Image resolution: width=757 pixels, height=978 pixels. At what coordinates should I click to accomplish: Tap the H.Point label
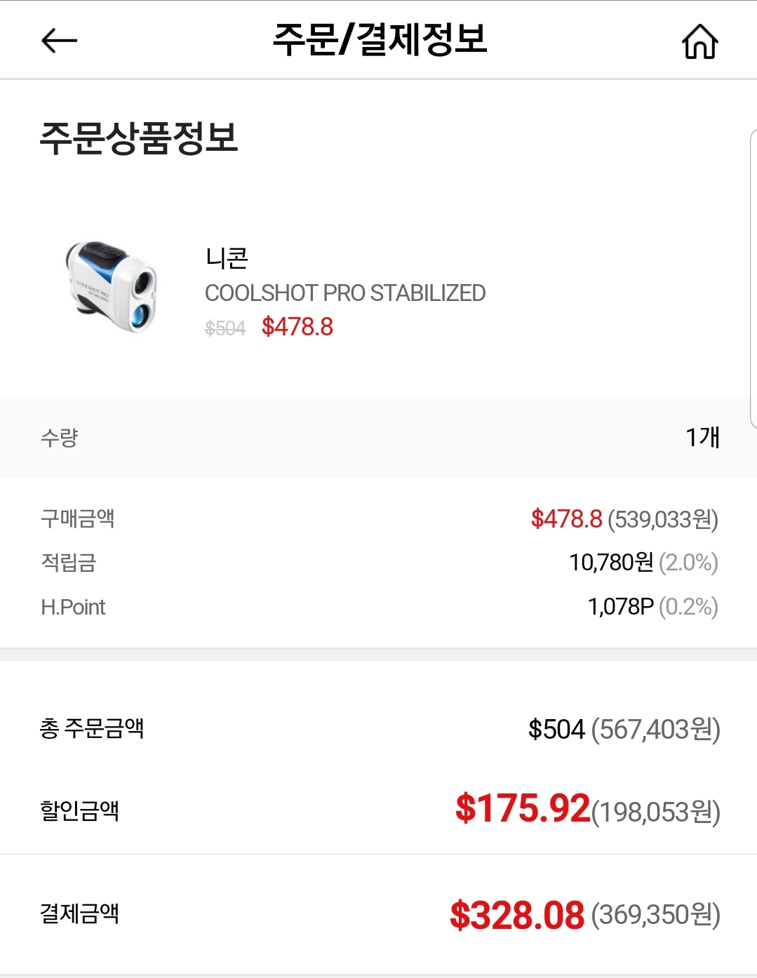click(73, 607)
